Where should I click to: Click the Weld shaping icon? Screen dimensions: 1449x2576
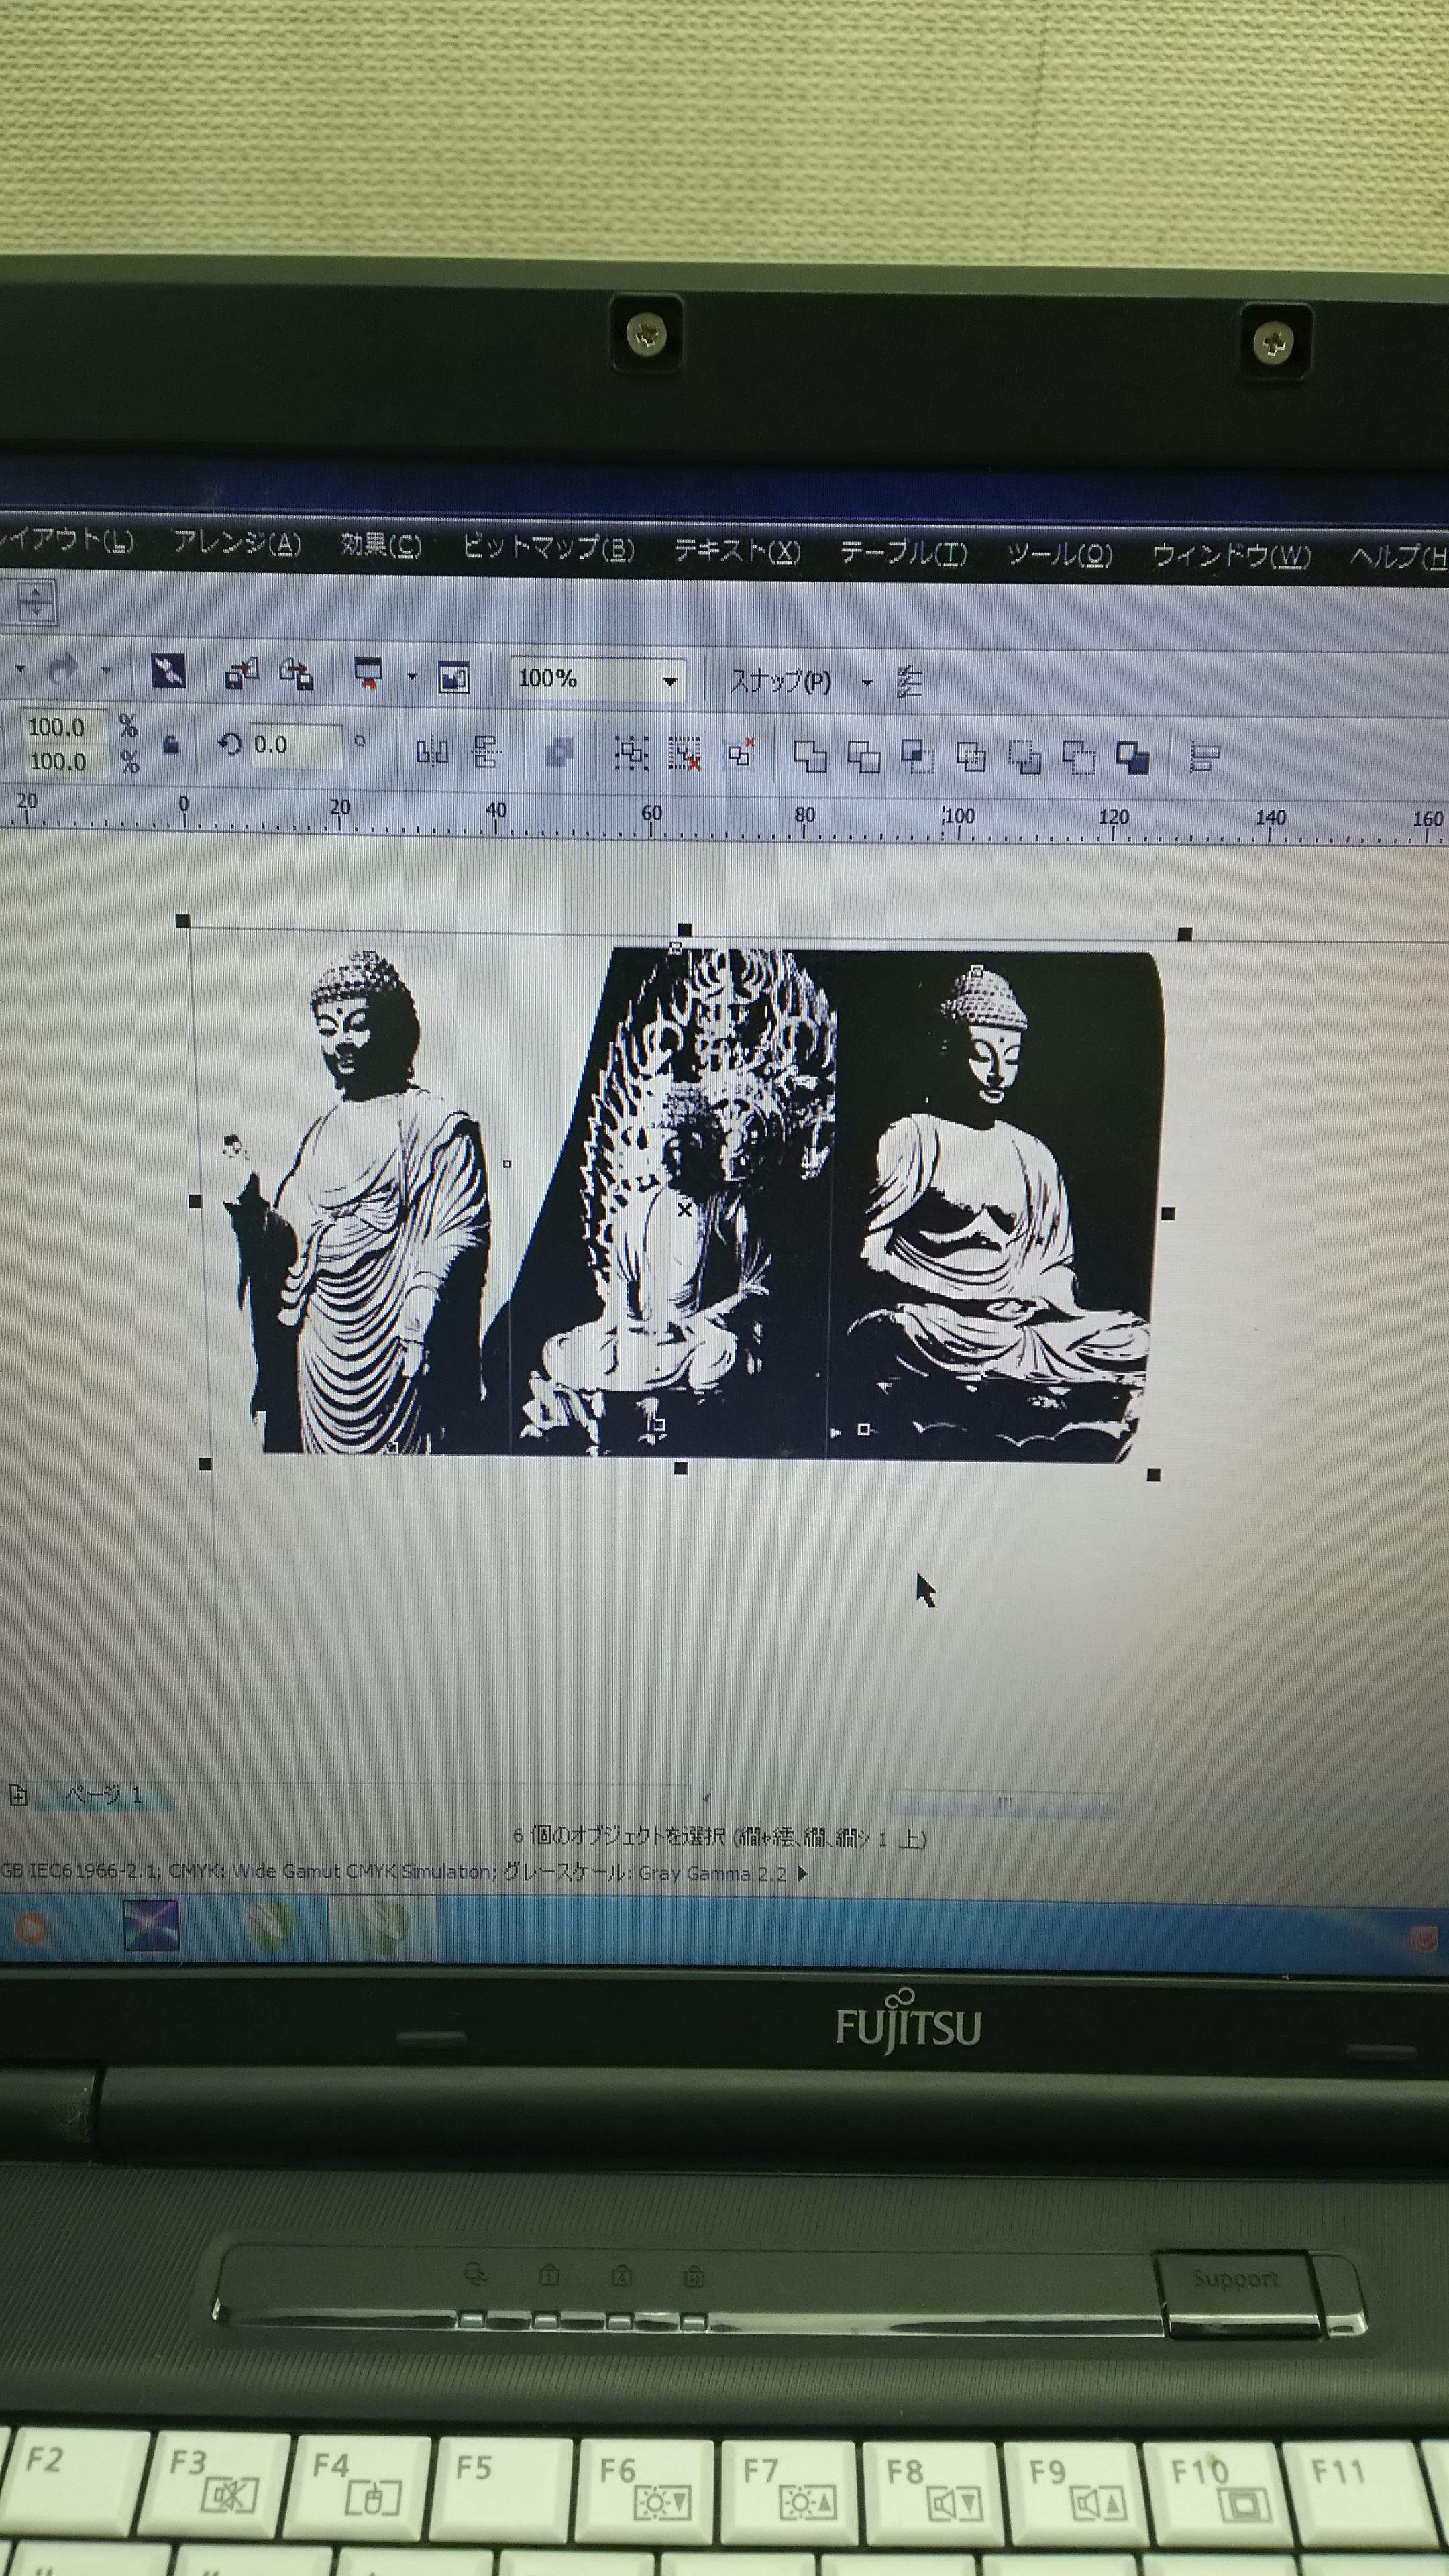(809, 756)
